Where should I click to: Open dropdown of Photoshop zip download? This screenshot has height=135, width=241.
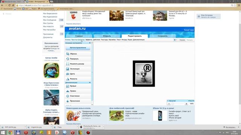coord(103,127)
